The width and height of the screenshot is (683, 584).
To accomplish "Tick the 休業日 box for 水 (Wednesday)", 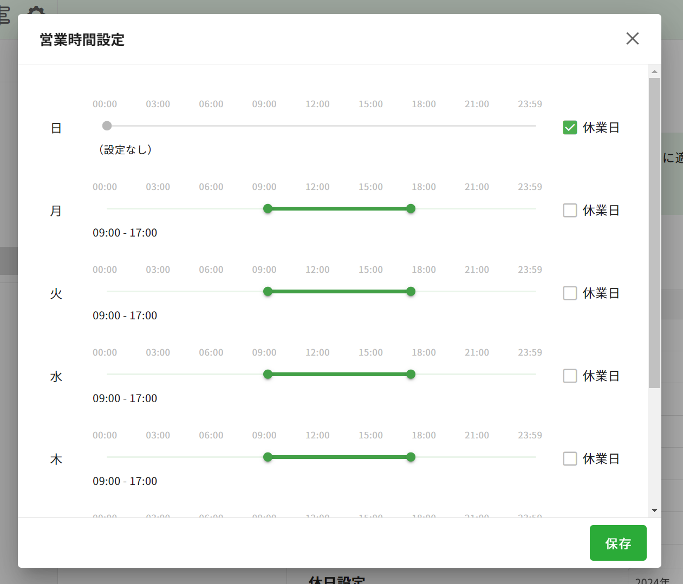I will point(570,376).
